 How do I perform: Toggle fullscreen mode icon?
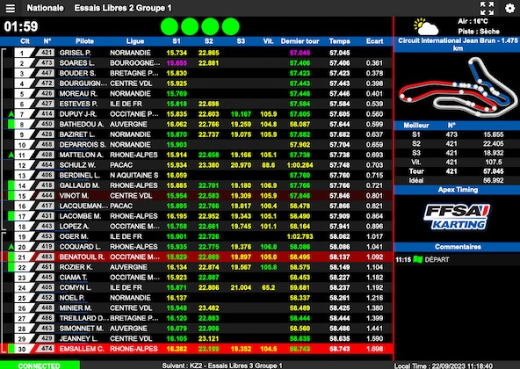pyautogui.click(x=487, y=8)
